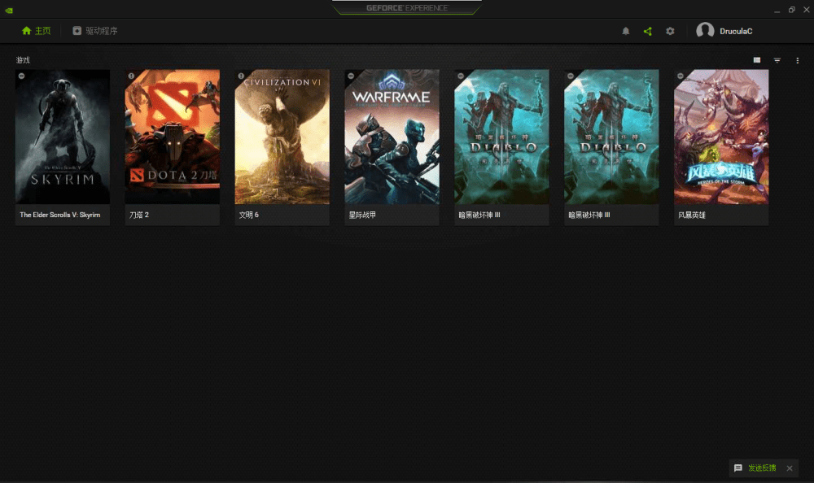The width and height of the screenshot is (814, 483).
Task: Click the '文明 6' game title
Action: tap(248, 215)
